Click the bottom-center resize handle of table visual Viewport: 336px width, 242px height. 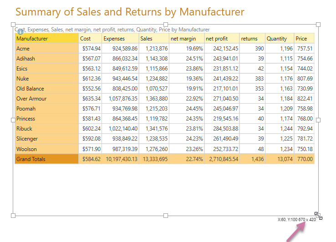coord(166,216)
